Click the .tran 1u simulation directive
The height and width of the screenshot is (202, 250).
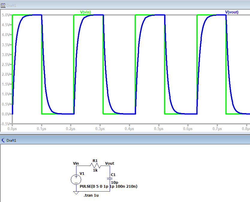tap(91, 195)
